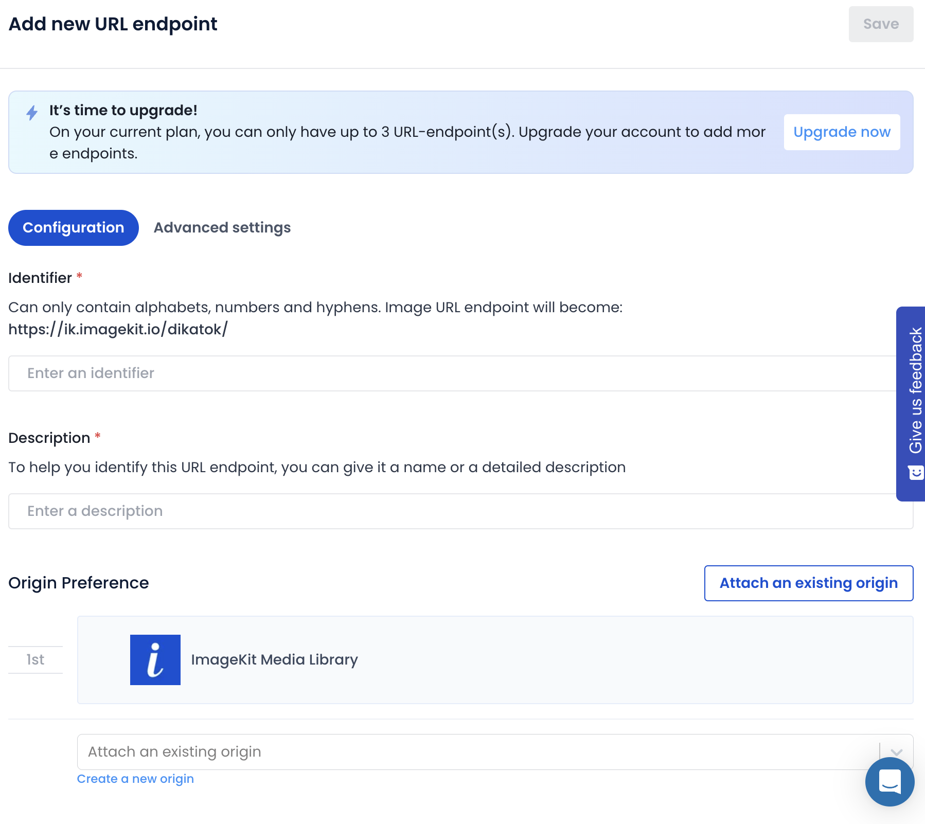Viewport: 925px width, 824px height.
Task: Focus the 'Enter a description' input field
Action: [x=453, y=511]
